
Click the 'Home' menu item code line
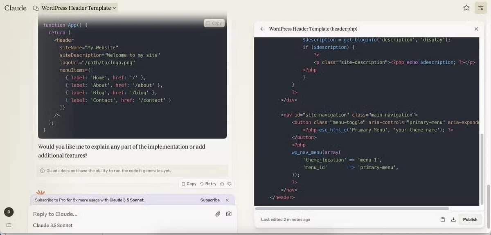point(106,77)
